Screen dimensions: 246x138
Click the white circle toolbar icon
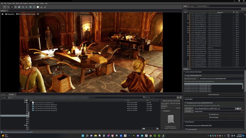[38, 7]
